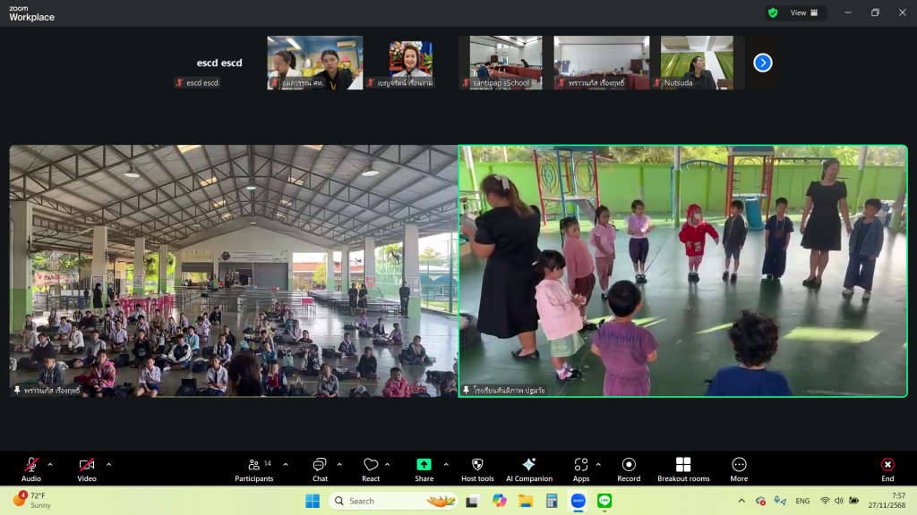Viewport: 917px width, 515px height.
Task: Select the Nutsuda participant thumbnail
Action: (x=697, y=63)
